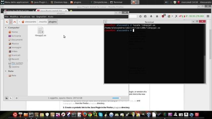The height and width of the screenshot is (119, 212).
Task: Switch to Java Plugin taskbar window
Action: tap(40, 2)
